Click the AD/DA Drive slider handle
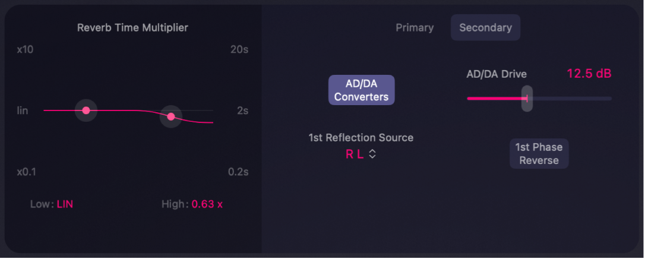Screen dimensions: 645x259 (x=527, y=99)
